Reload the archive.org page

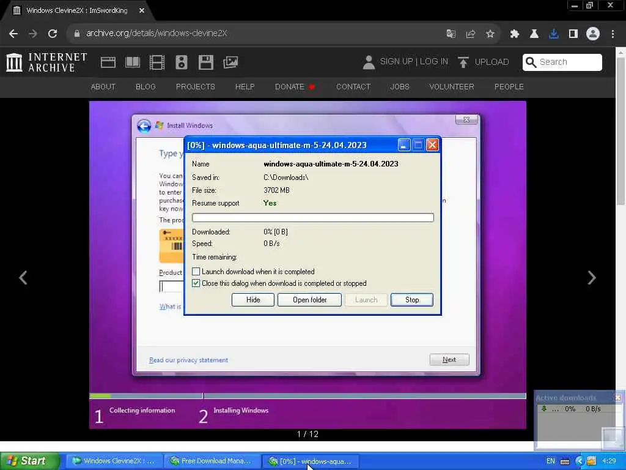[x=53, y=34]
